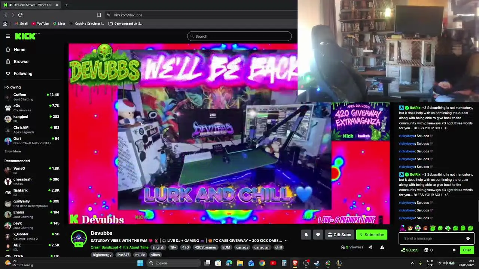Open the Maps bookmark
479x269 pixels.
[x=59, y=24]
